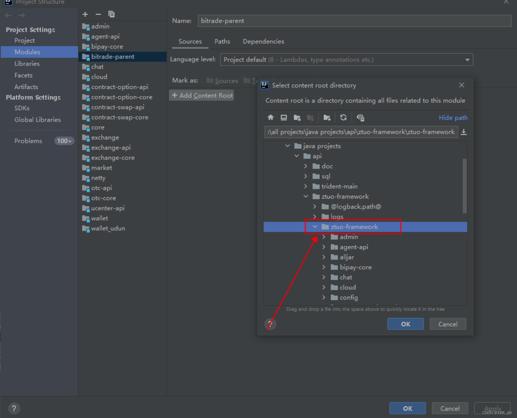This screenshot has width=517, height=418.
Task: Click the Module directory icon in dialog toolbar
Action: pos(310,117)
